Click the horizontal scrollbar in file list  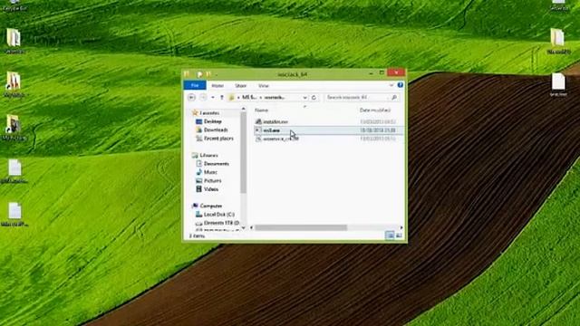coord(301,227)
